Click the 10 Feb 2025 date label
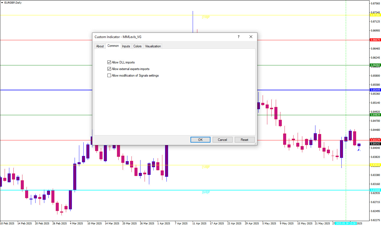The image size is (381, 226). [7, 223]
